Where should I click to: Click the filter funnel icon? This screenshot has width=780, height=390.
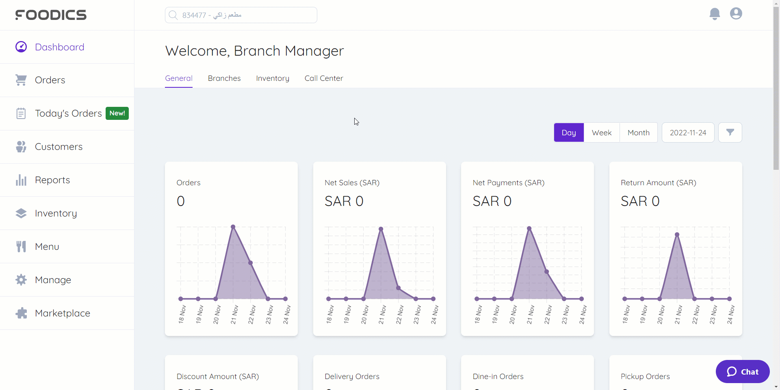click(x=730, y=132)
